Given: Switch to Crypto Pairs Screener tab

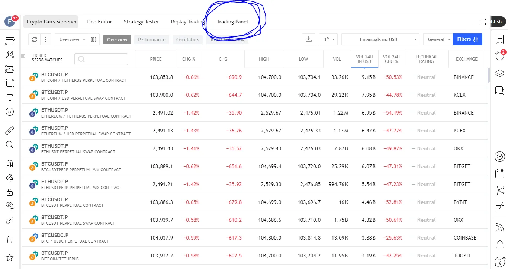Looking at the screenshot, I should click(52, 22).
